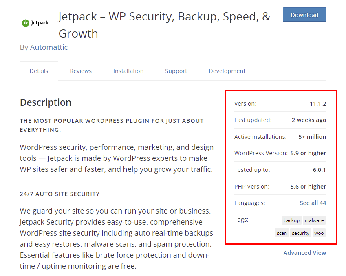Open the Advanced View page
The height and width of the screenshot is (276, 346).
(304, 252)
